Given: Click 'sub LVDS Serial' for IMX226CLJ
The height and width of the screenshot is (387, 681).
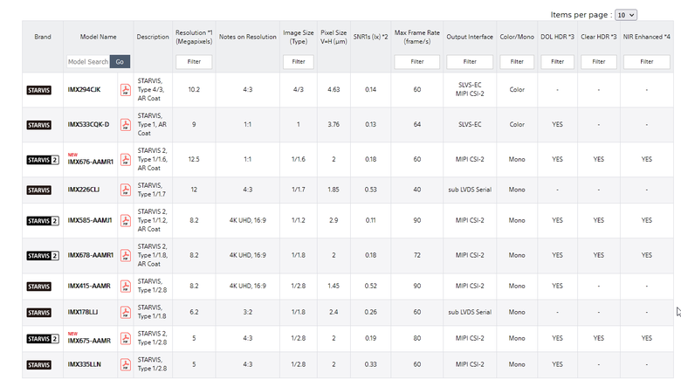Looking at the screenshot, I should 470,190.
